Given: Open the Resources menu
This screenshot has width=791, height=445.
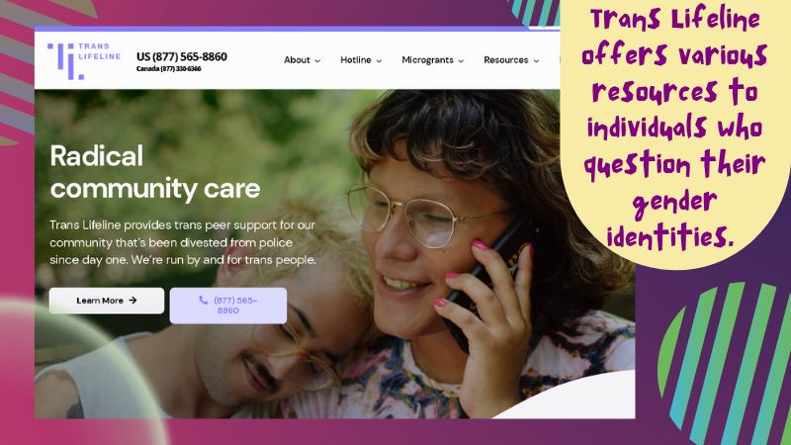Looking at the screenshot, I should coord(511,60).
